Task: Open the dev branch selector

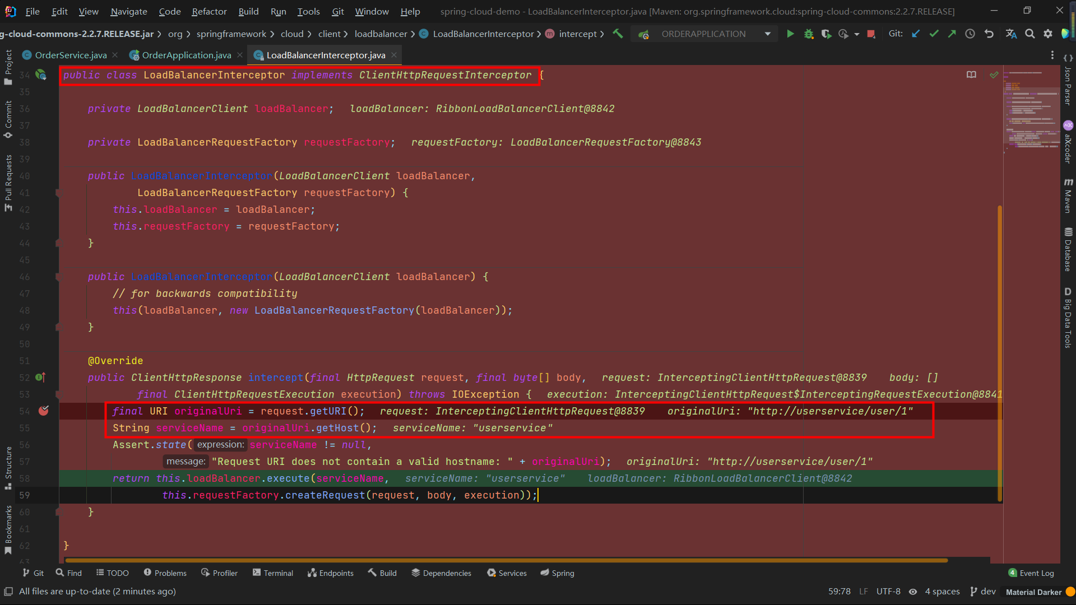Action: (983, 592)
